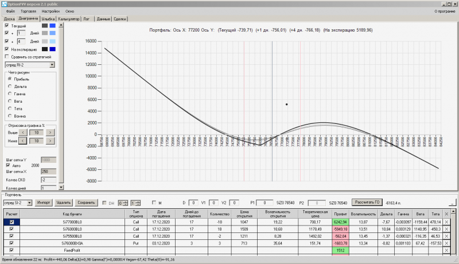Select the Прибыль radio button

[10, 79]
